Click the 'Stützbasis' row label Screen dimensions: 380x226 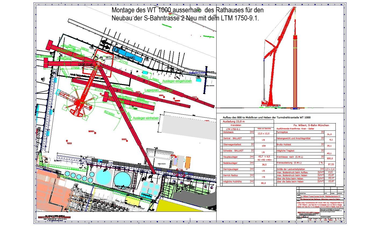228,132
